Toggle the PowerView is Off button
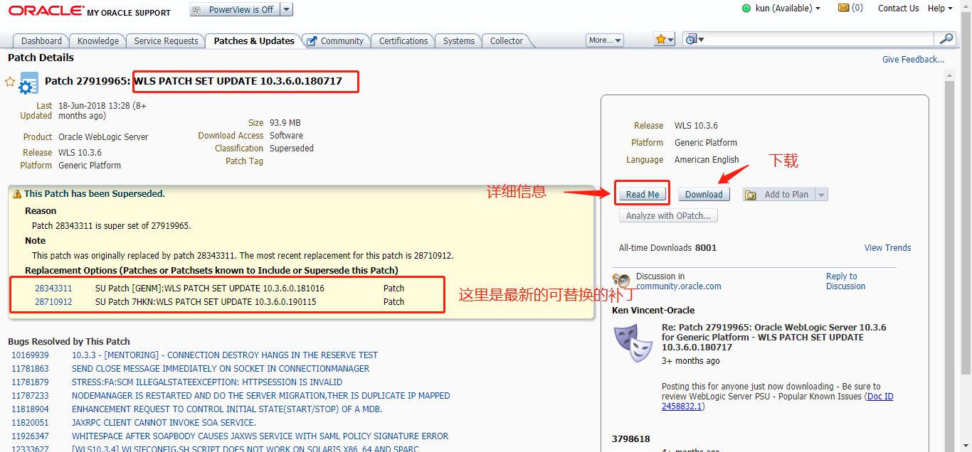972x452 pixels. pyautogui.click(x=234, y=9)
